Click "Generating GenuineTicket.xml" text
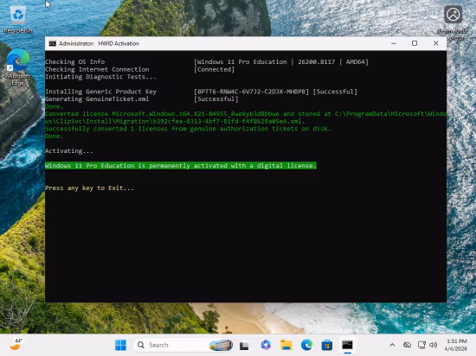Screen dimensions: 476x356 [97, 99]
